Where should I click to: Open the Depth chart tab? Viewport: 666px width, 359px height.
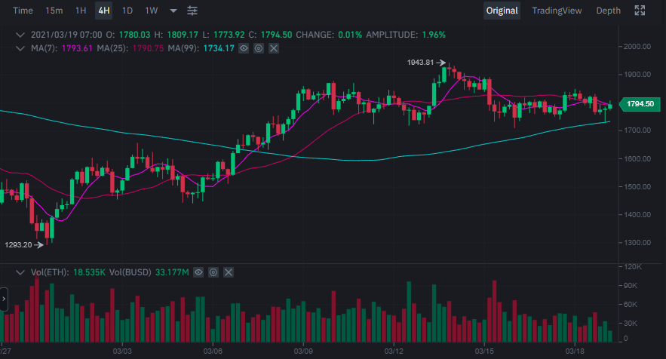(x=608, y=11)
